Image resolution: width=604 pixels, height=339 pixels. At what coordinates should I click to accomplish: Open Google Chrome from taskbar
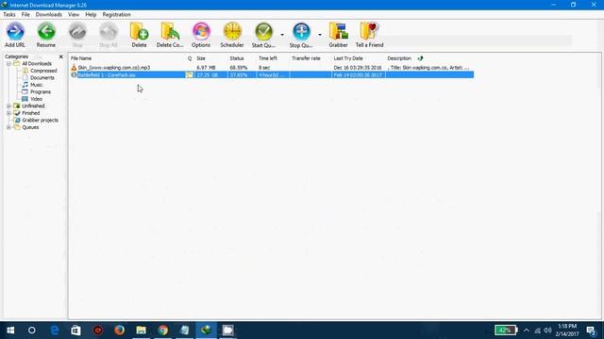coord(163,331)
